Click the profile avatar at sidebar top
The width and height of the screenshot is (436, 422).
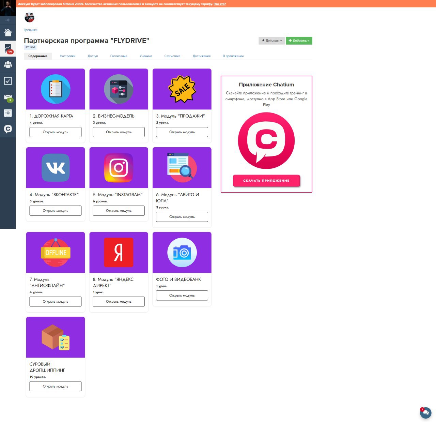8,8
